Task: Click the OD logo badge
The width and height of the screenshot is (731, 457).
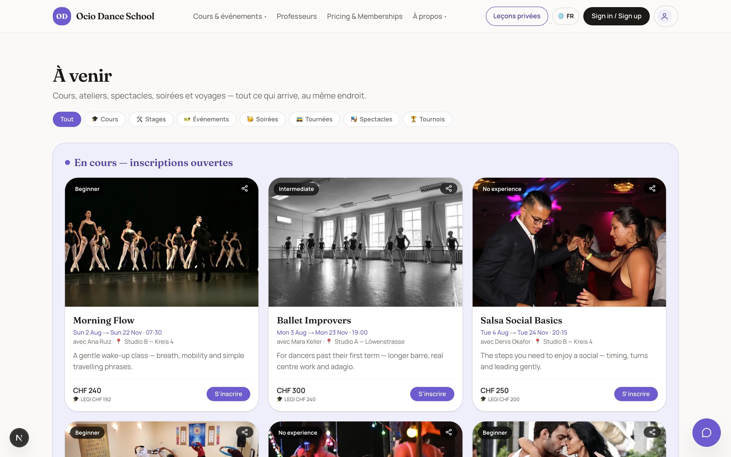Action: click(x=62, y=16)
